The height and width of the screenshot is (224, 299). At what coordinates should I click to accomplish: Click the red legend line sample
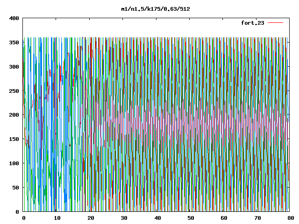click(275, 23)
